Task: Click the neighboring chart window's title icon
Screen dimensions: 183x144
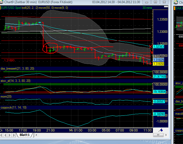Action: point(176,2)
